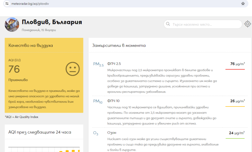Click the yellow level bar under PM10 value
Image resolution: width=252 pixels, height=152 pixels.
(235, 106)
